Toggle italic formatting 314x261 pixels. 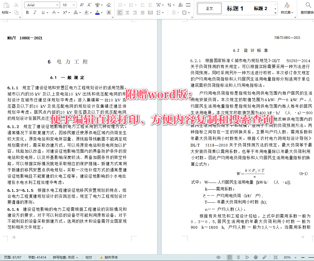pos(34,12)
